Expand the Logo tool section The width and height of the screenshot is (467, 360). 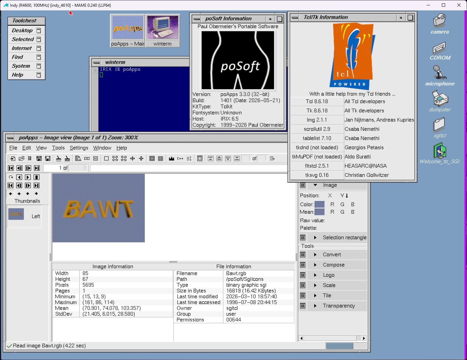315,275
